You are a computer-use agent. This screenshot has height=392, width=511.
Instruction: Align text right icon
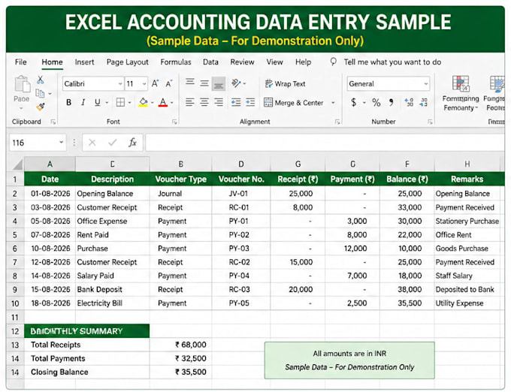coord(219,103)
